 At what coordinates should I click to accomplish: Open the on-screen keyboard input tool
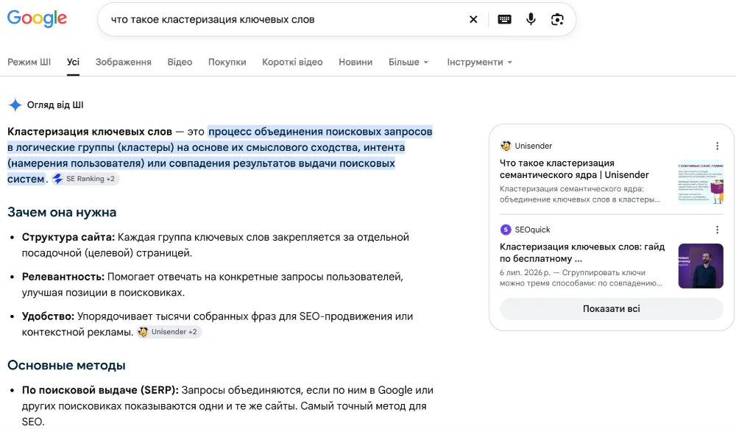click(504, 19)
